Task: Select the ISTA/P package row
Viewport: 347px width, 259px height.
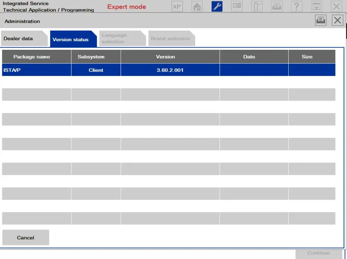Action: point(169,70)
